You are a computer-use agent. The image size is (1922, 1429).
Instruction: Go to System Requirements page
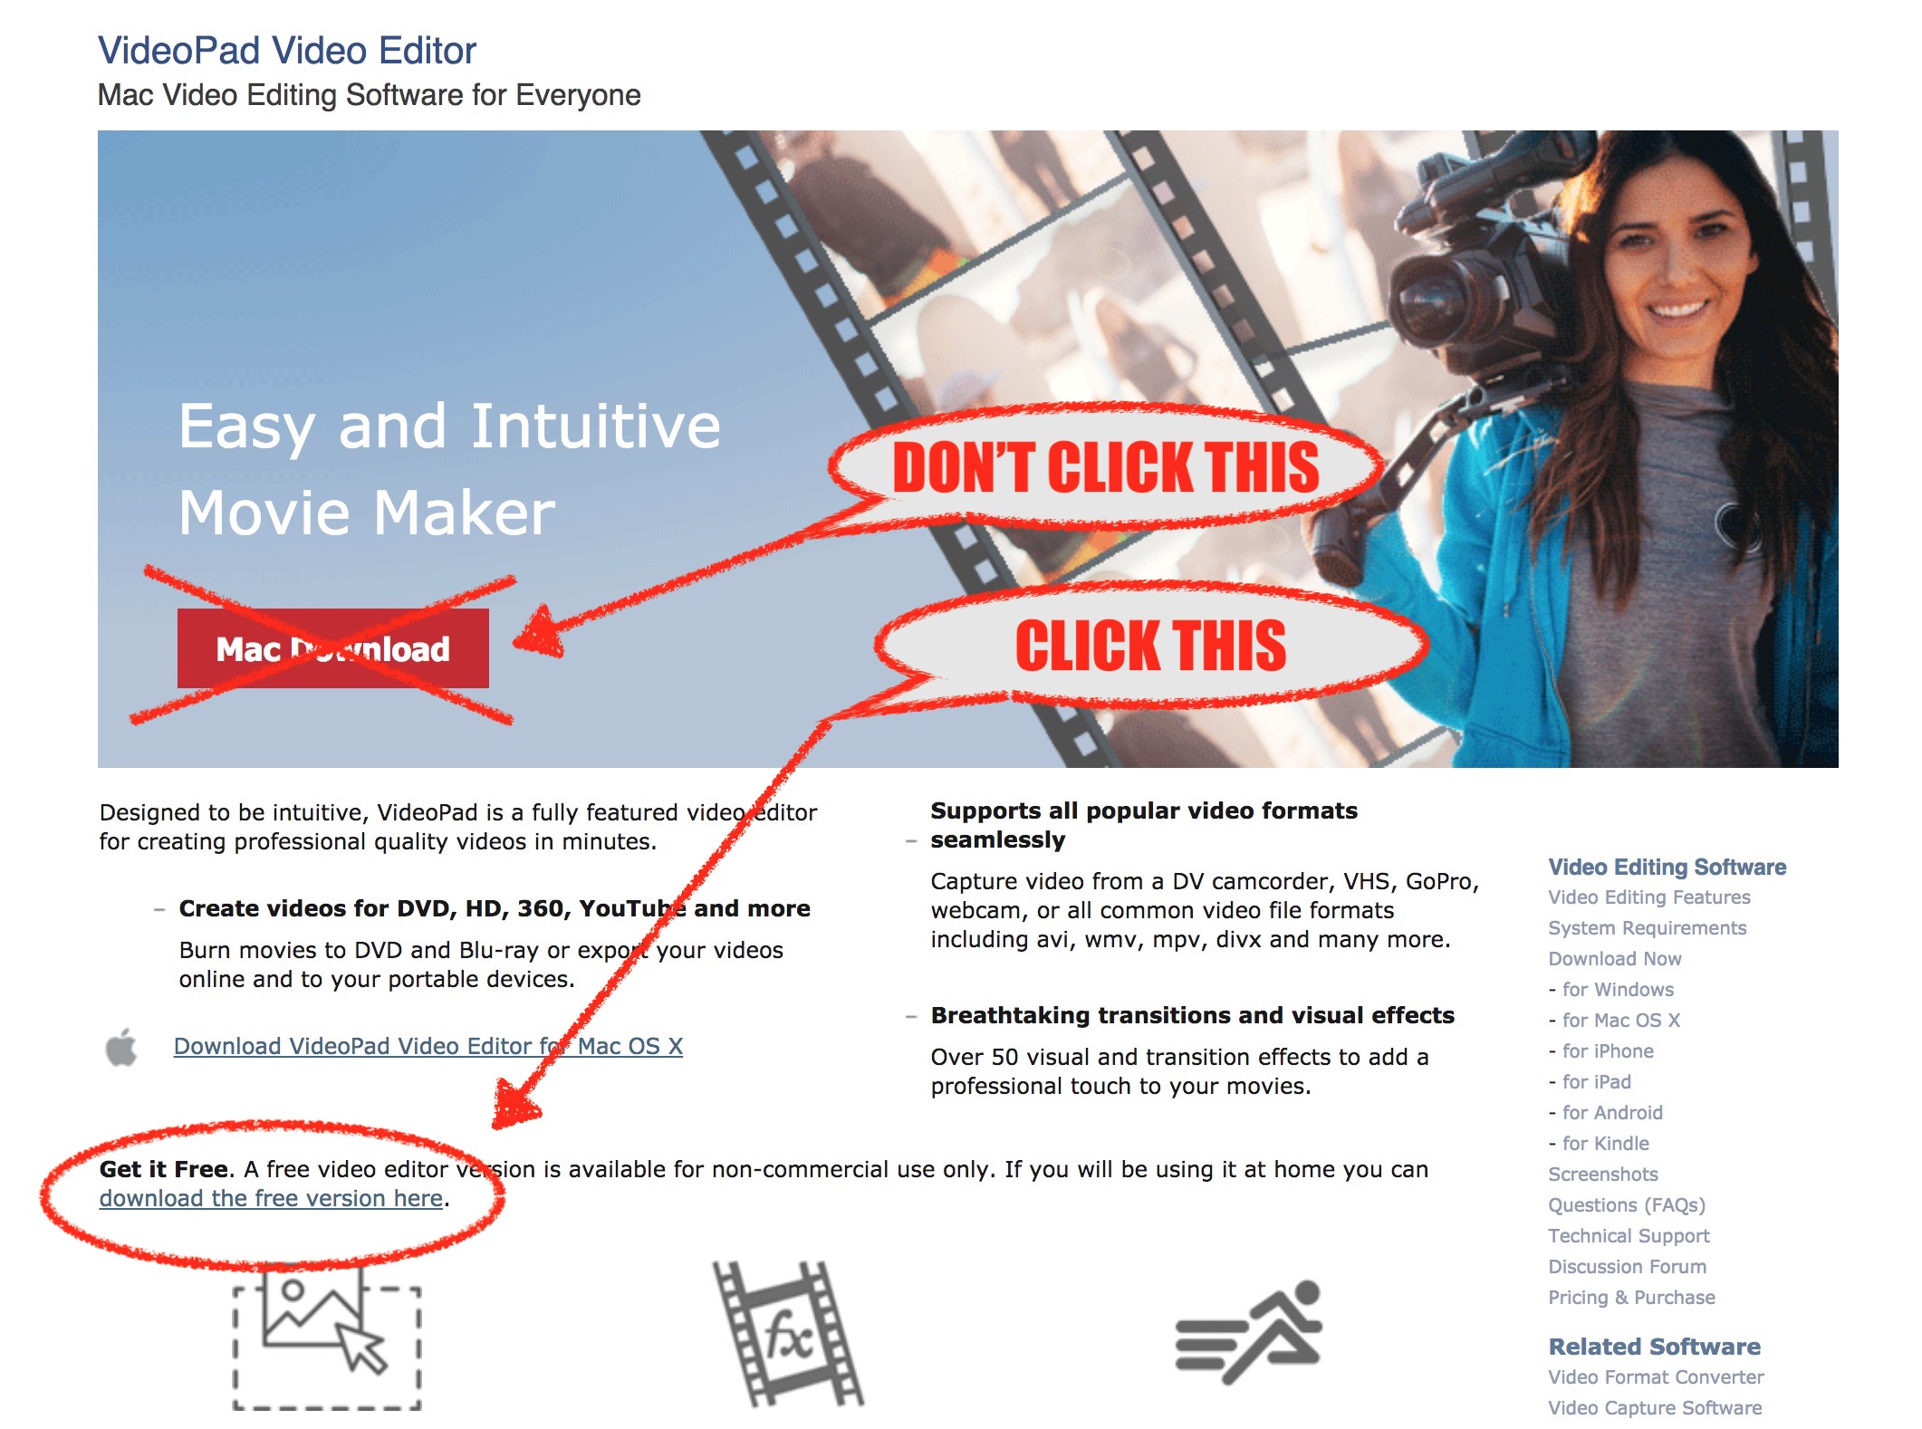point(1648,927)
